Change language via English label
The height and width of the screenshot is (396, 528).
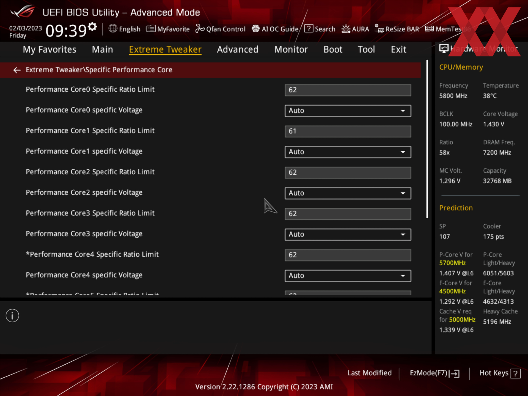coord(130,29)
